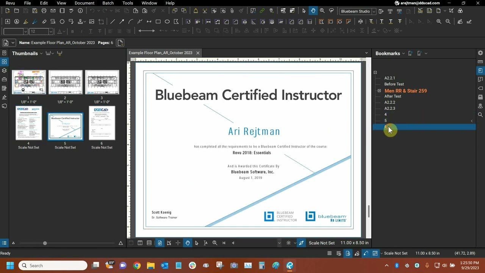
Task: Open the Search panel magnifier icon
Action: coord(480,115)
